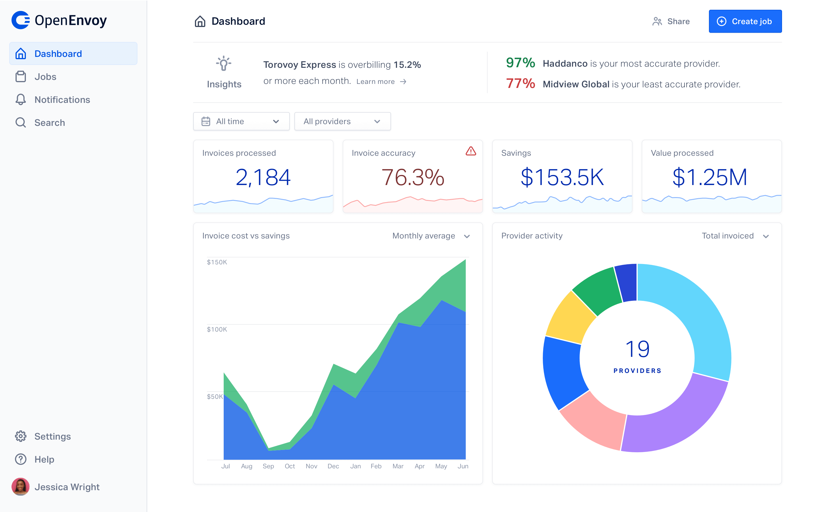The height and width of the screenshot is (512, 828).
Task: Select Notifications in the sidebar
Action: [62, 99]
